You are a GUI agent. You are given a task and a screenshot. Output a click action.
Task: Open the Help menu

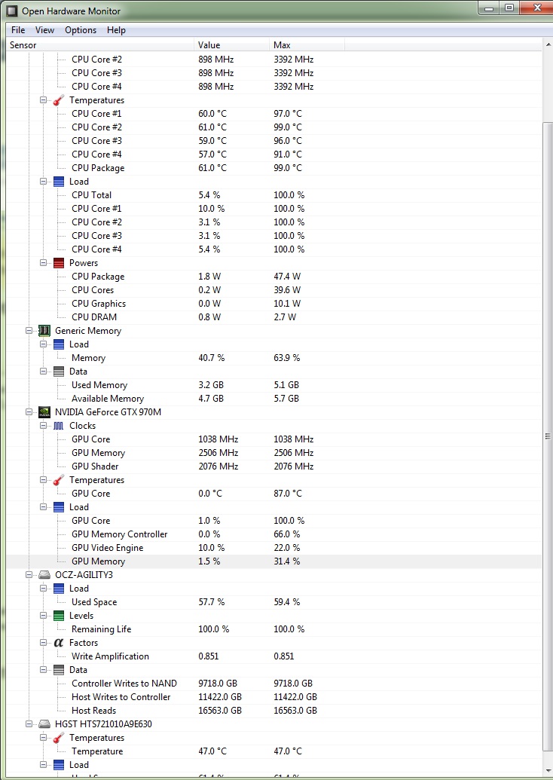(116, 30)
